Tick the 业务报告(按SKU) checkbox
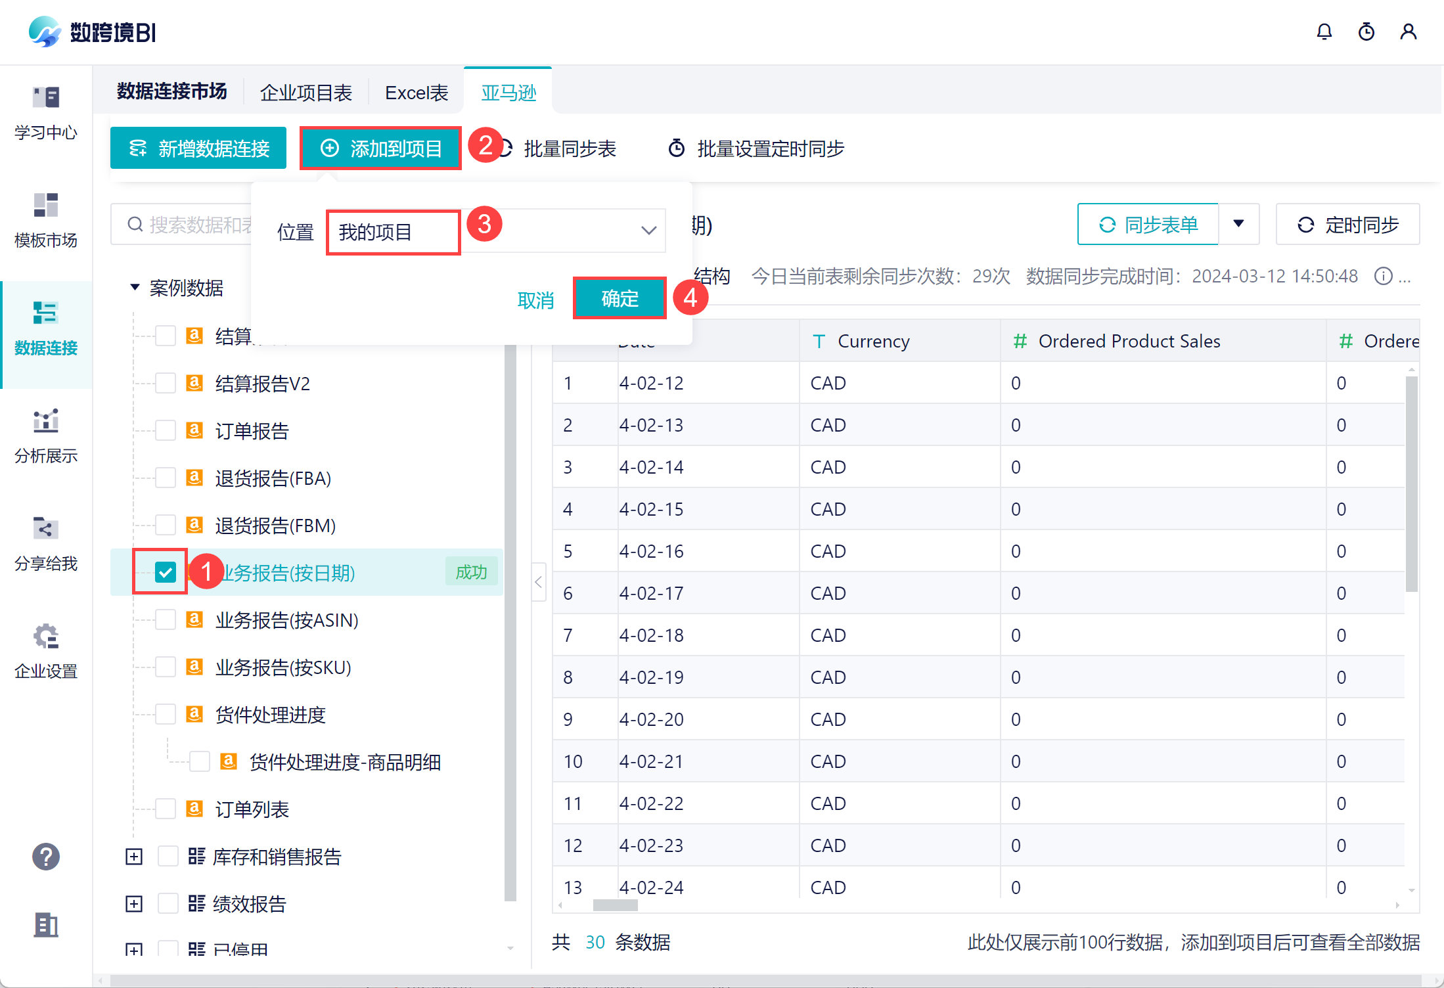Viewport: 1444px width, 988px height. coord(166,667)
